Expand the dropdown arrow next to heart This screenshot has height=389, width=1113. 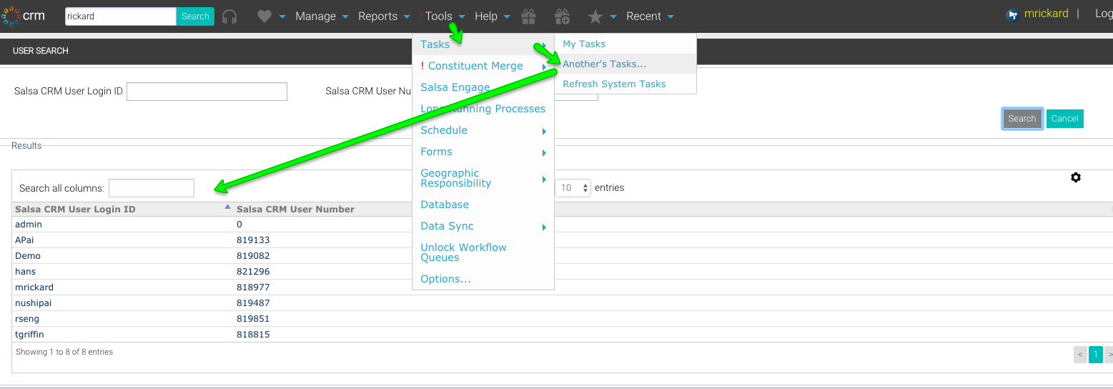point(282,16)
